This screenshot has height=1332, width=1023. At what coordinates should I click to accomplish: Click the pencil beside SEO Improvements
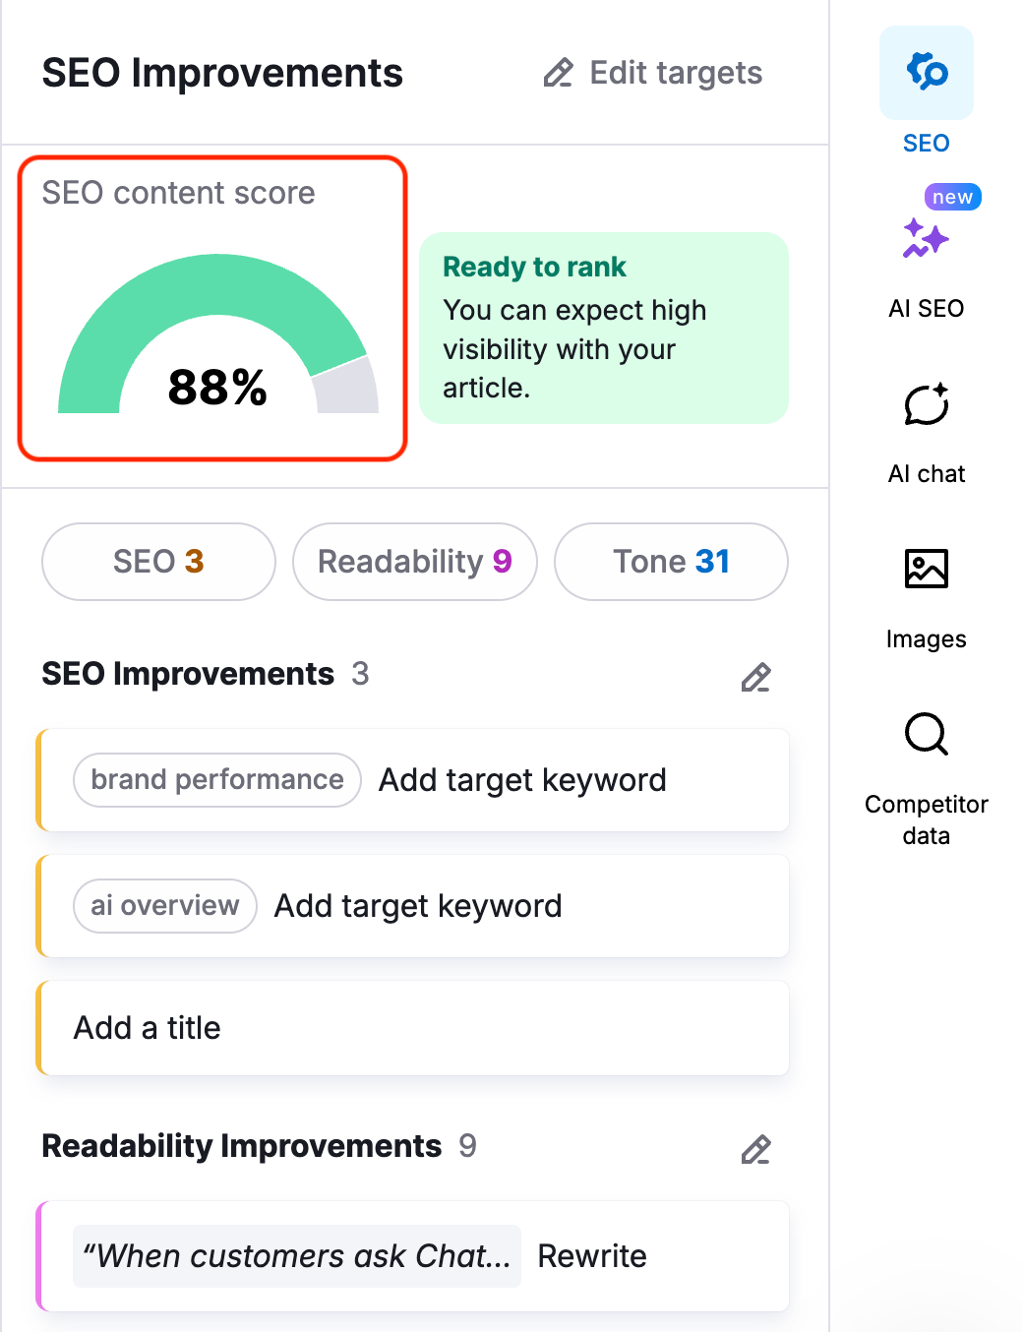pos(755,677)
